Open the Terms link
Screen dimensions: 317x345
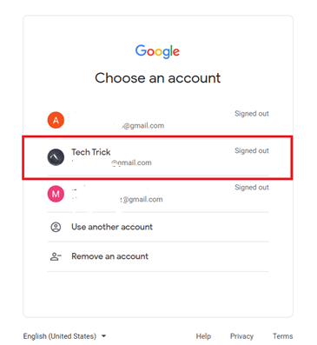(x=283, y=336)
